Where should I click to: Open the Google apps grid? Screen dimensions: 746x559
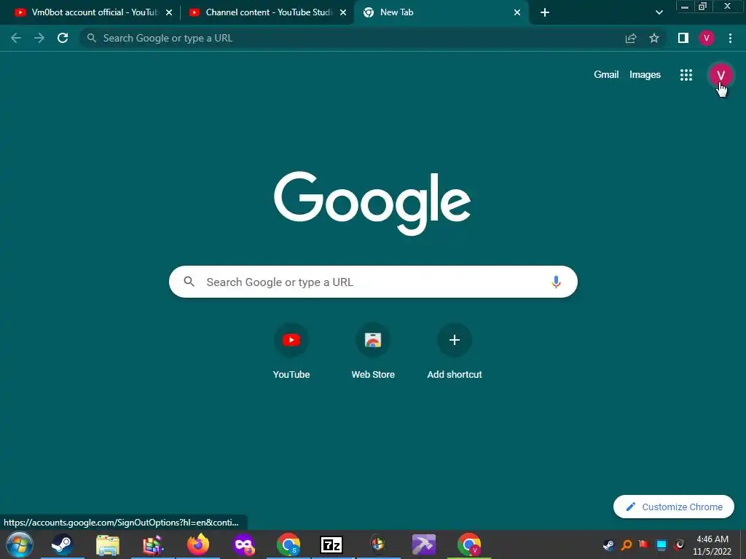[x=686, y=75]
